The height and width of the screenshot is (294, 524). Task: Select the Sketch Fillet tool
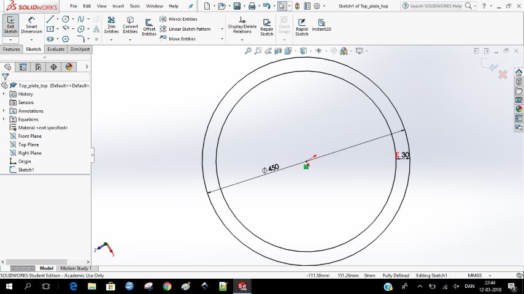pos(81,39)
